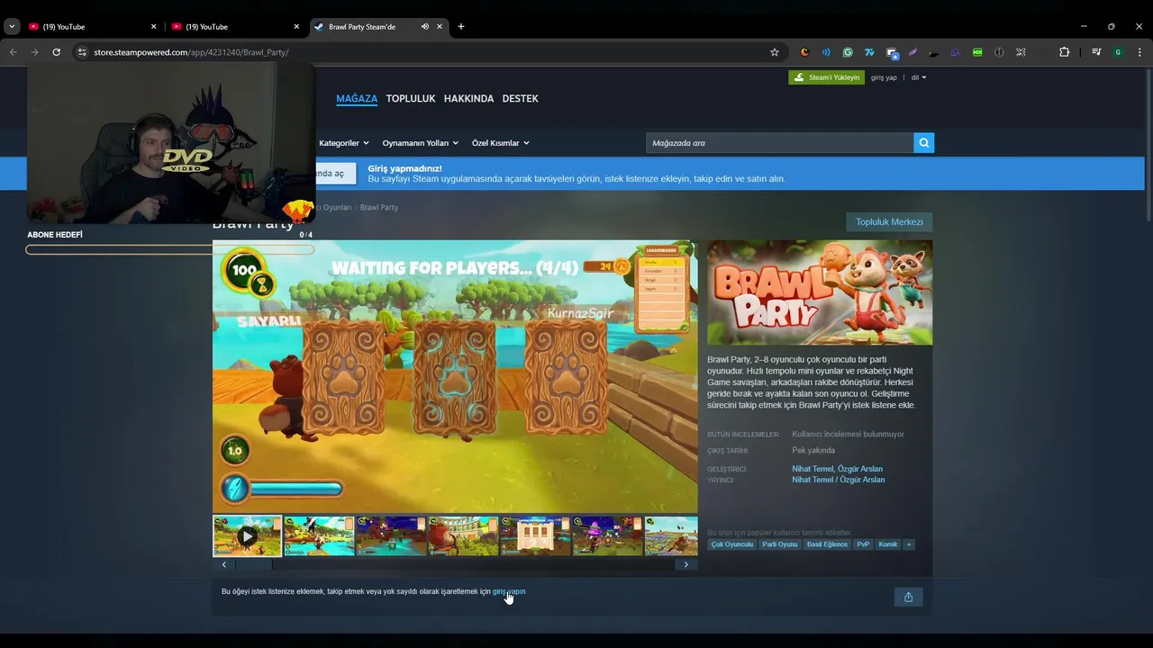The width and height of the screenshot is (1153, 648).
Task: Open tab search dropdown arrow at top left
Action: 12,26
